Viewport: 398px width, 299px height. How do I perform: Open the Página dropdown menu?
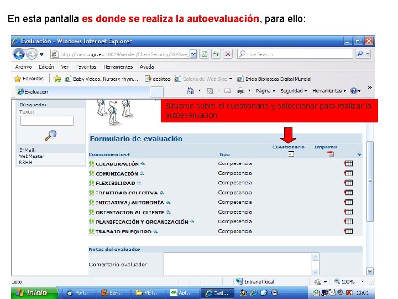265,91
